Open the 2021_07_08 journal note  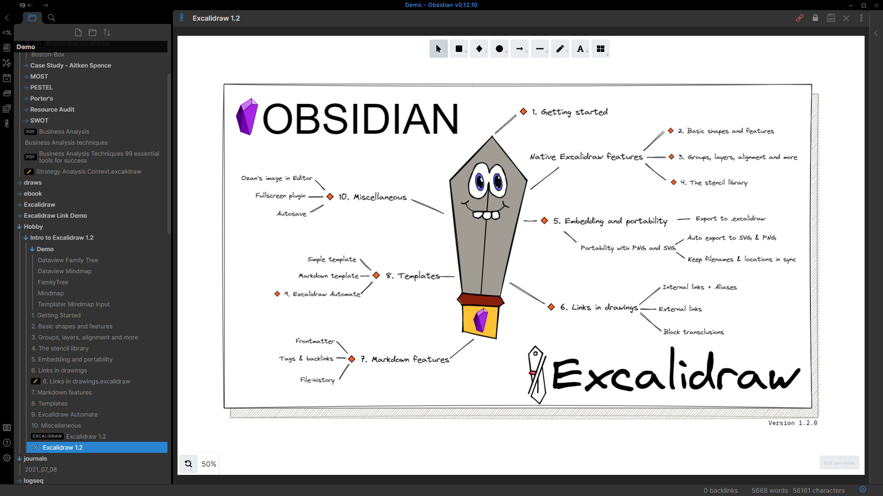pos(41,470)
